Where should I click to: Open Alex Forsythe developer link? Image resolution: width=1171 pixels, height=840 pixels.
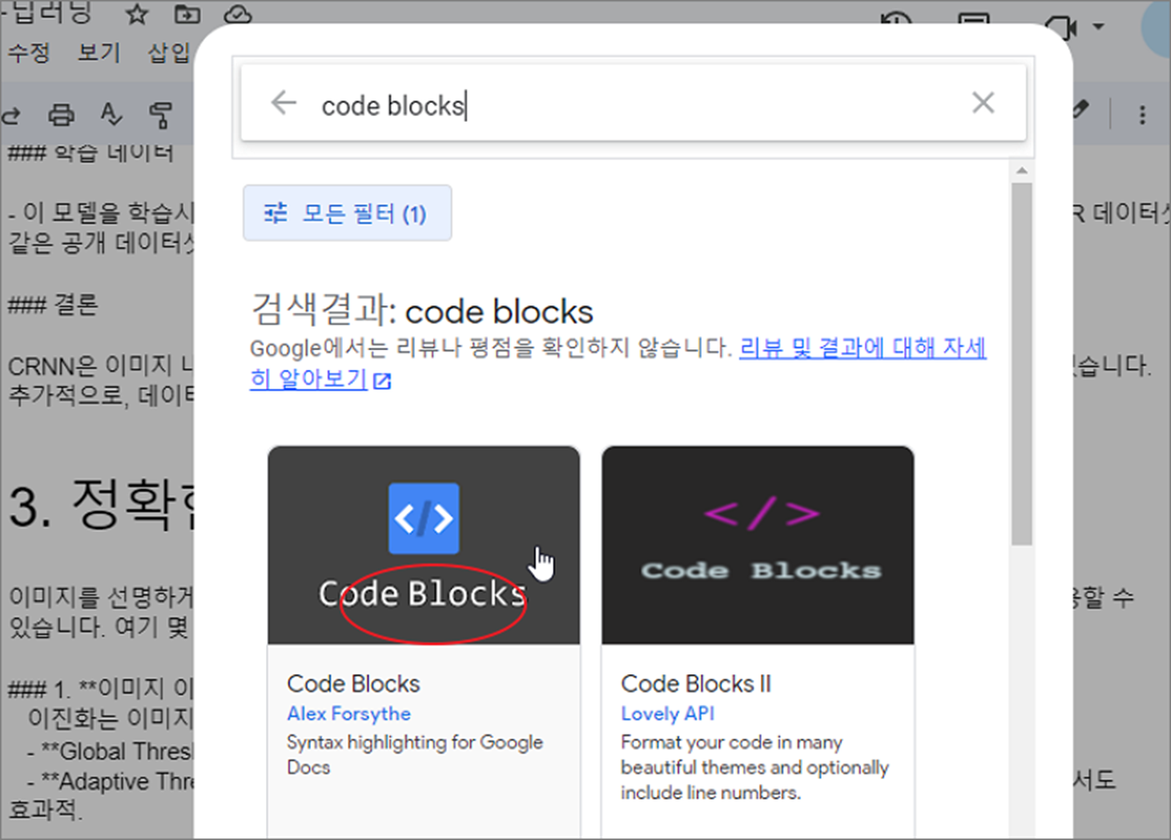(x=348, y=714)
